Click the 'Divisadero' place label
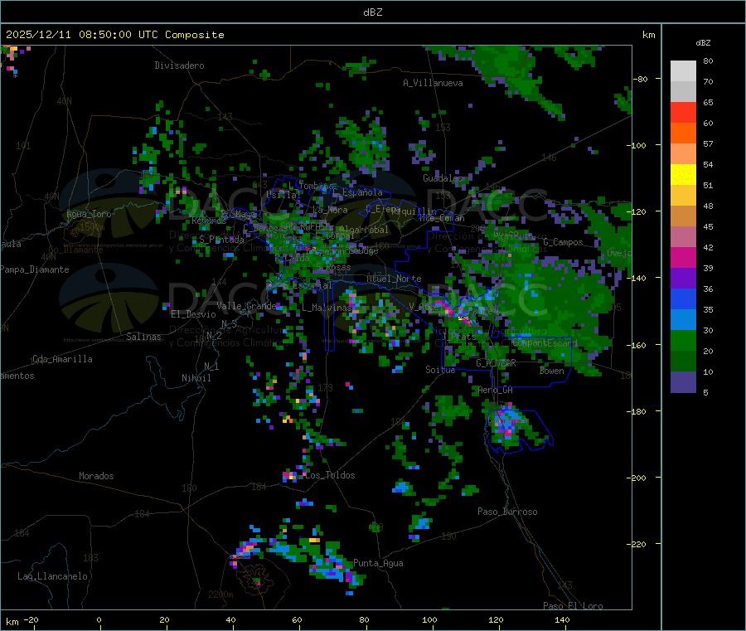 tap(179, 66)
